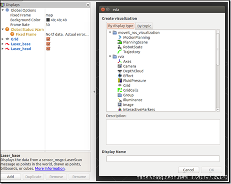Click the Laser_head laser scan icon
Screen dimensions: 231x184
7,49
